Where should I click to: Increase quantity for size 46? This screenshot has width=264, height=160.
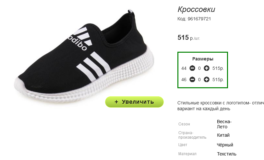pos(207,80)
